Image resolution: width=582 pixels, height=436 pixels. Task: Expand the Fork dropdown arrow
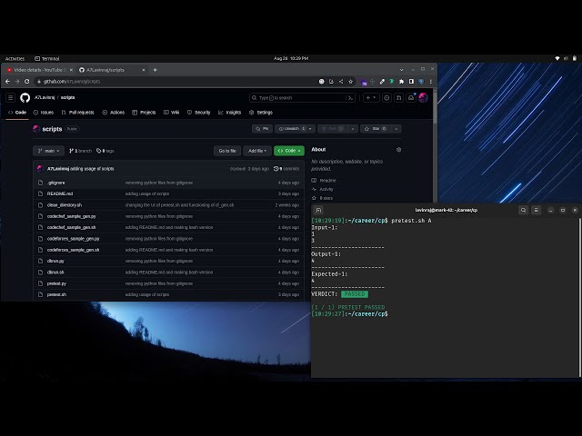353,129
